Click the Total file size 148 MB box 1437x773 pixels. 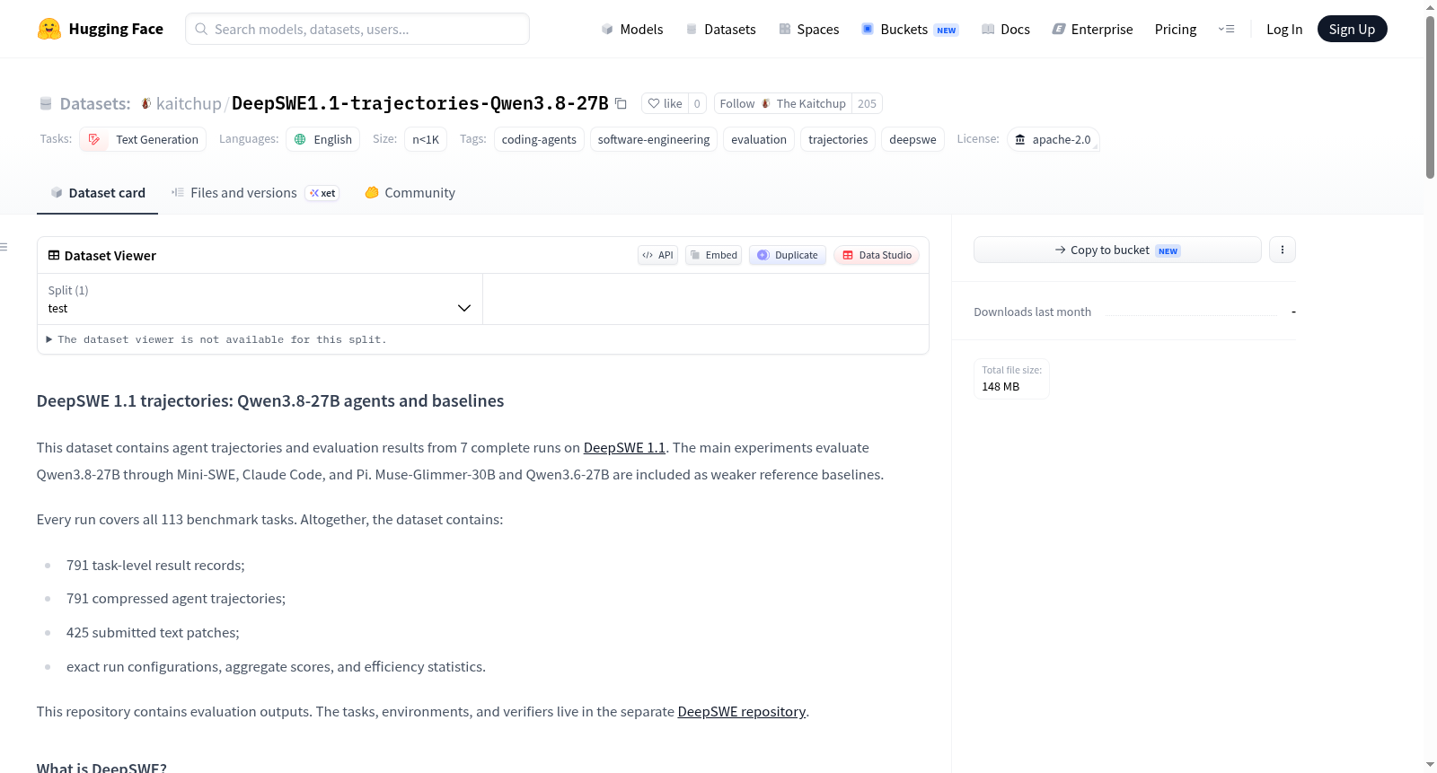1011,378
